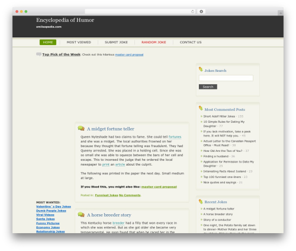Click the Search button
Screen dimensions: 296x251
208,87
